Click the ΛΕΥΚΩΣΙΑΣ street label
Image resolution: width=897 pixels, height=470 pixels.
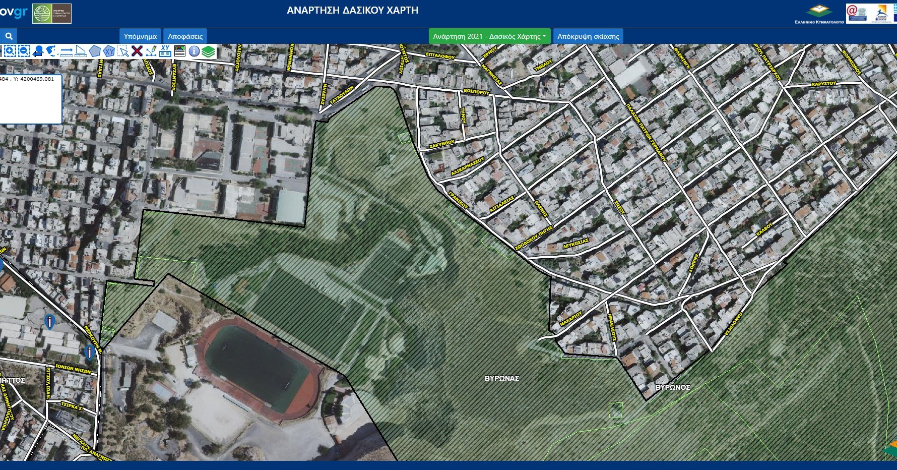coord(576,244)
